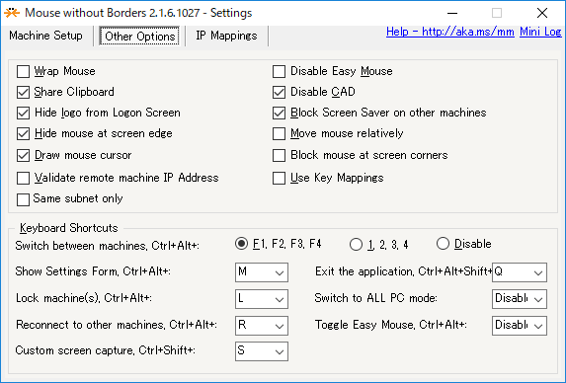Close the Settings window

click(x=542, y=13)
